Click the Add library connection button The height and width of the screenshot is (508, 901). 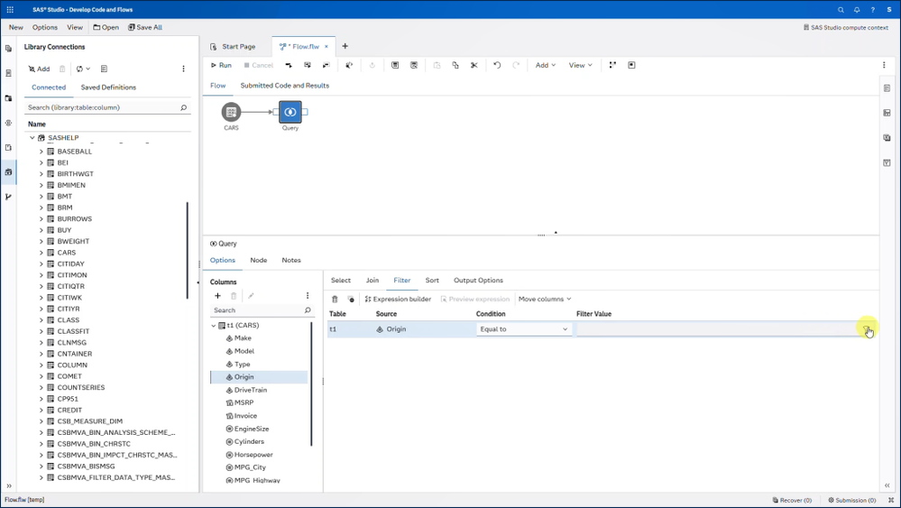39,69
